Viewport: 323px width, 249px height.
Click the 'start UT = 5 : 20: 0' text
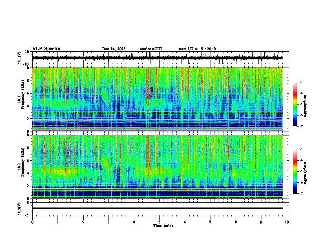point(197,49)
